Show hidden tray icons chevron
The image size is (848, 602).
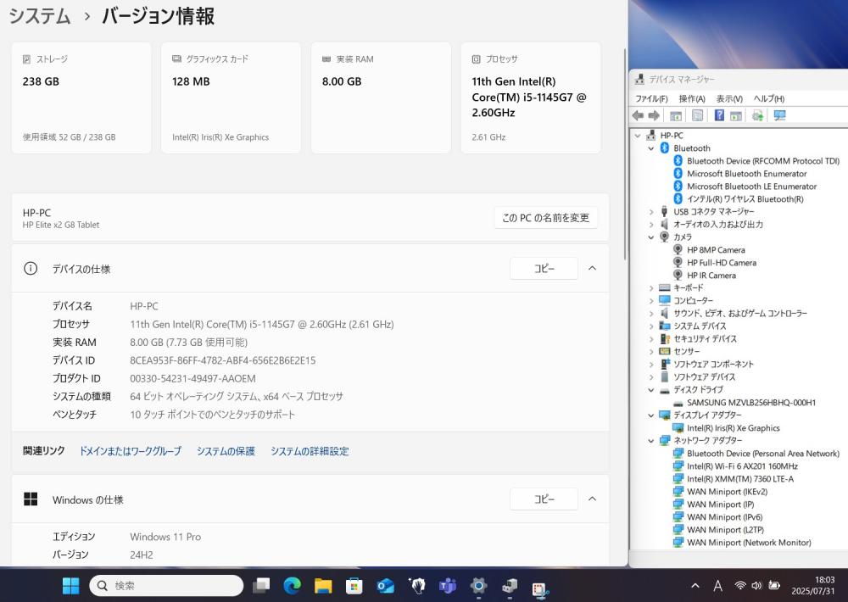point(695,585)
